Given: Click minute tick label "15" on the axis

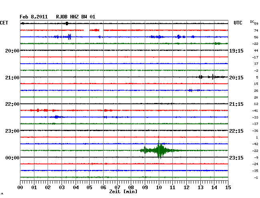Looking at the screenshot, I should point(228,187).
